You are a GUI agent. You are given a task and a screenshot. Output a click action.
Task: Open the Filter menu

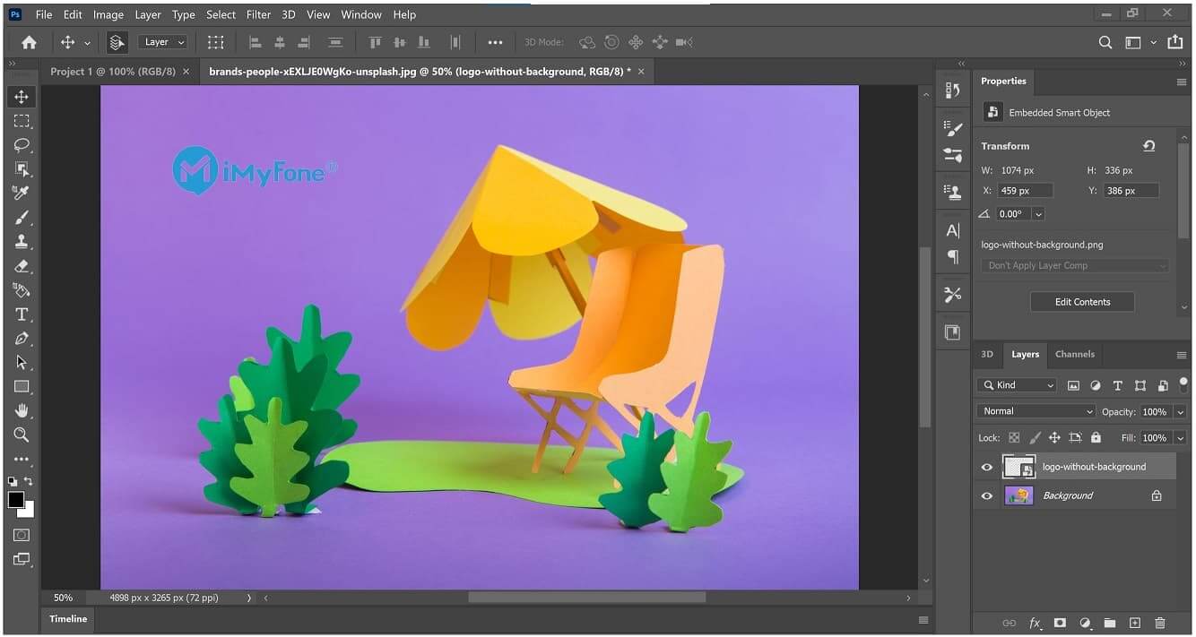[x=258, y=14]
